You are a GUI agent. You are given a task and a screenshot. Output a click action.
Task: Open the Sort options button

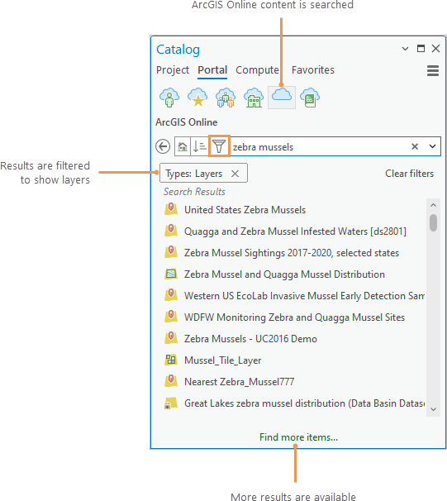pos(200,146)
